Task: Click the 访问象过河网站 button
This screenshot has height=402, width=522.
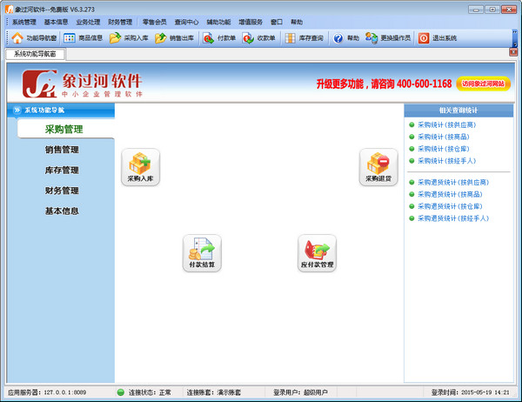Action: pos(483,84)
